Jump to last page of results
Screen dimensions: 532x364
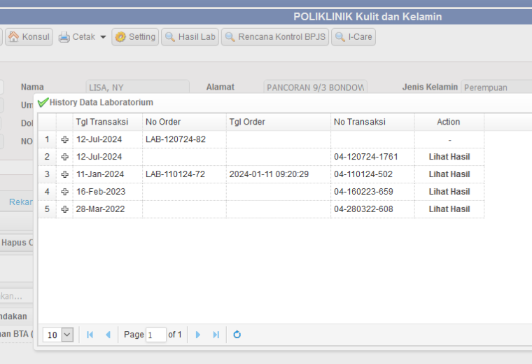[216, 335]
